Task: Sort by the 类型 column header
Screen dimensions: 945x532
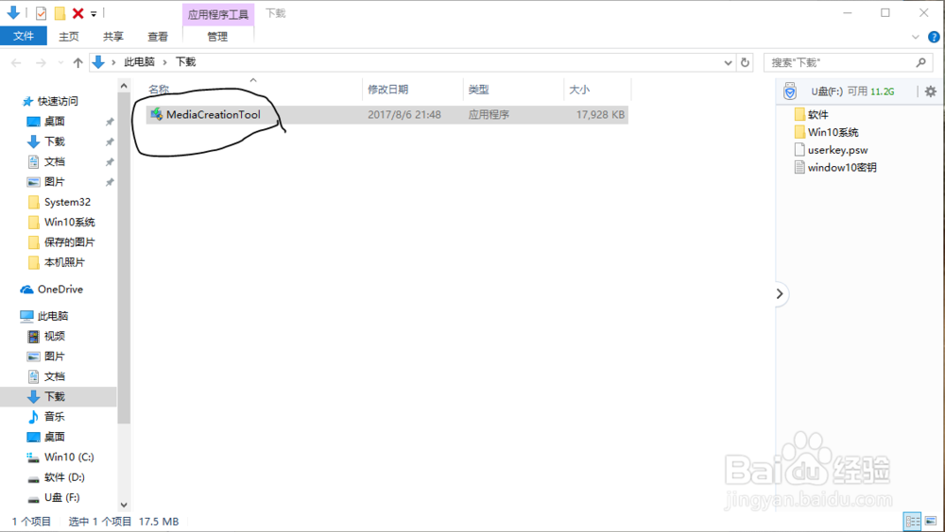Action: (478, 90)
